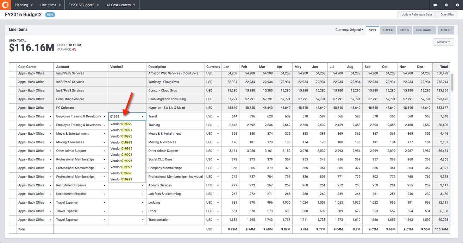Open the settings gear icon
Screen dimensions: 463x243
pos(446,5)
